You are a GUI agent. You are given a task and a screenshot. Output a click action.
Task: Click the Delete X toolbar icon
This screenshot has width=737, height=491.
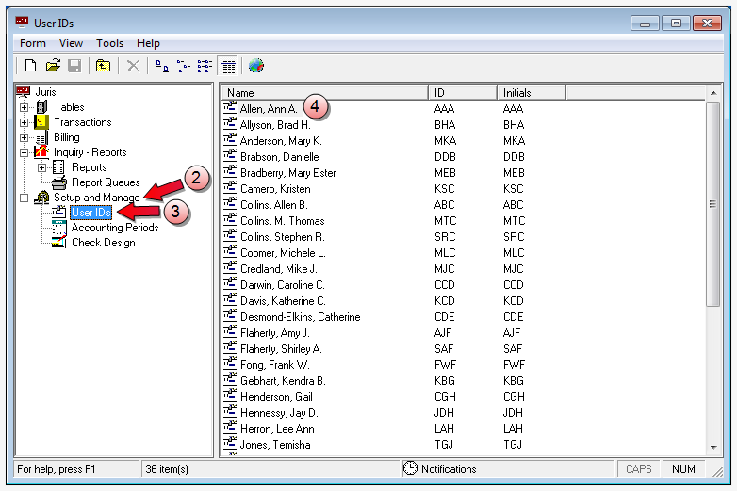[133, 66]
